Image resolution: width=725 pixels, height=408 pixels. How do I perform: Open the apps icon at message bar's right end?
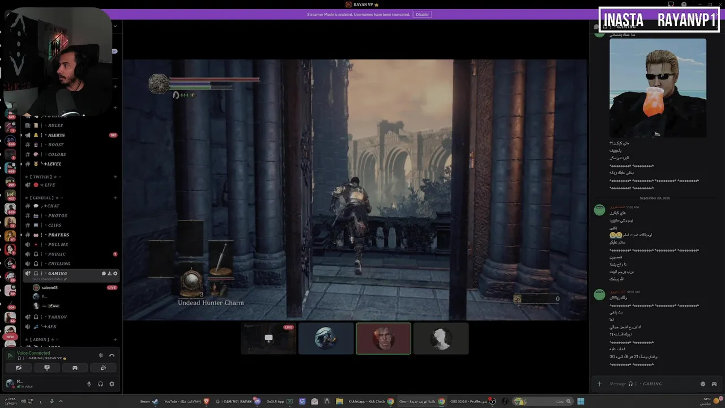(x=714, y=384)
